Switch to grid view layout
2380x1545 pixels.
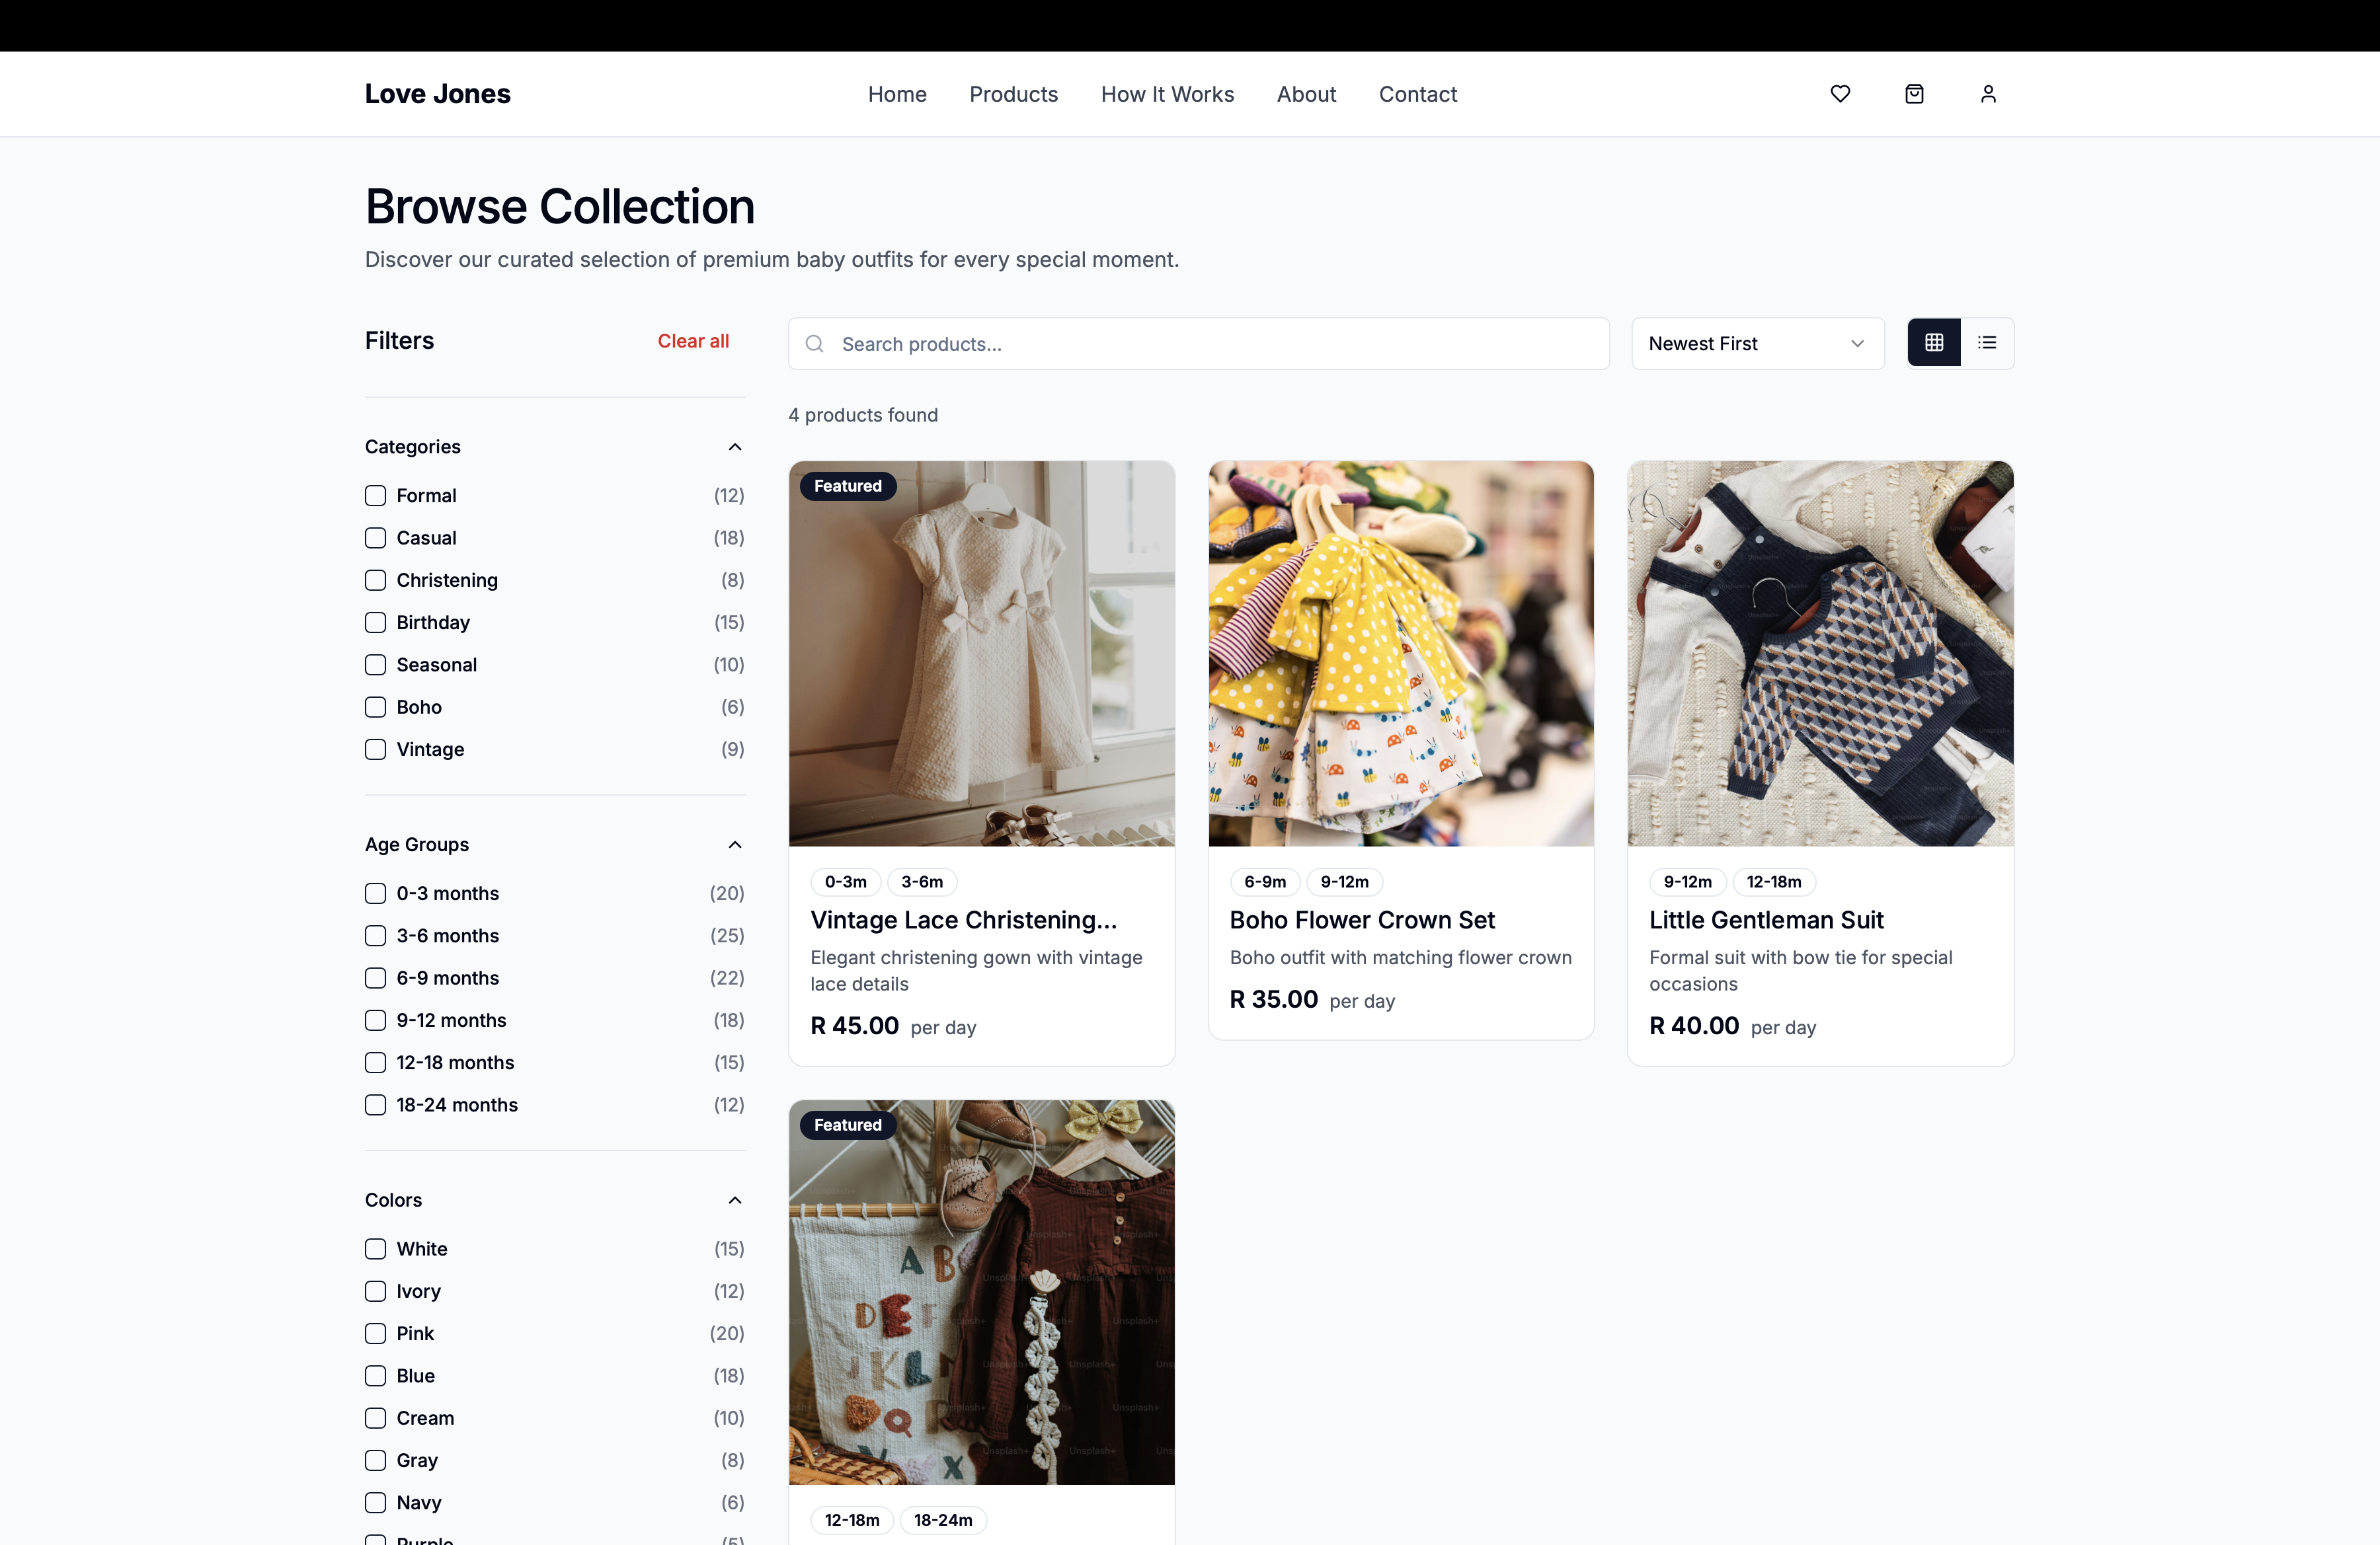point(1934,343)
